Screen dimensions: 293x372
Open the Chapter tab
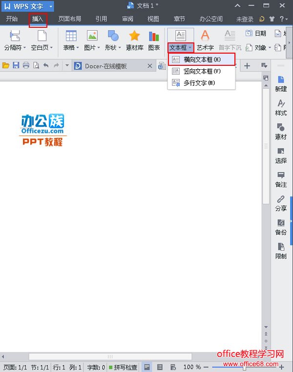coord(179,19)
